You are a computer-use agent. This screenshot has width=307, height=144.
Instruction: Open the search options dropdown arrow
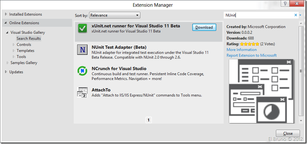coord(300,15)
